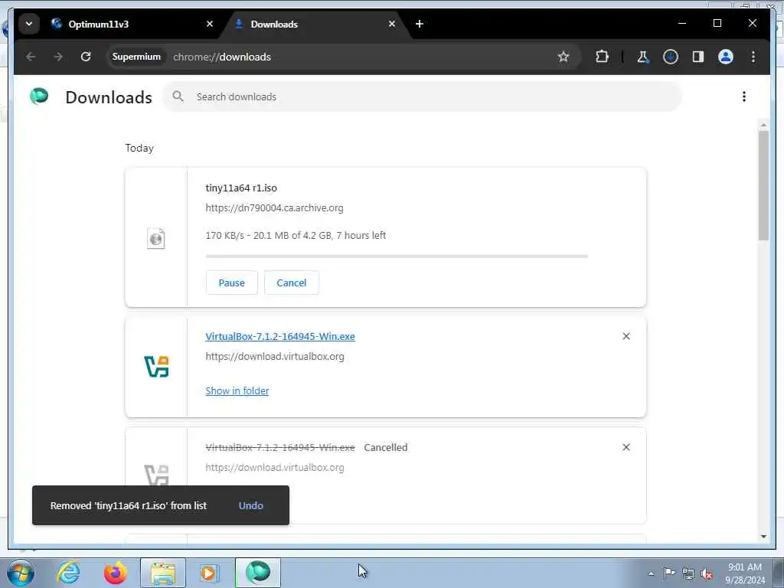Open a new tab with plus button
The height and width of the screenshot is (588, 784).
coord(420,24)
